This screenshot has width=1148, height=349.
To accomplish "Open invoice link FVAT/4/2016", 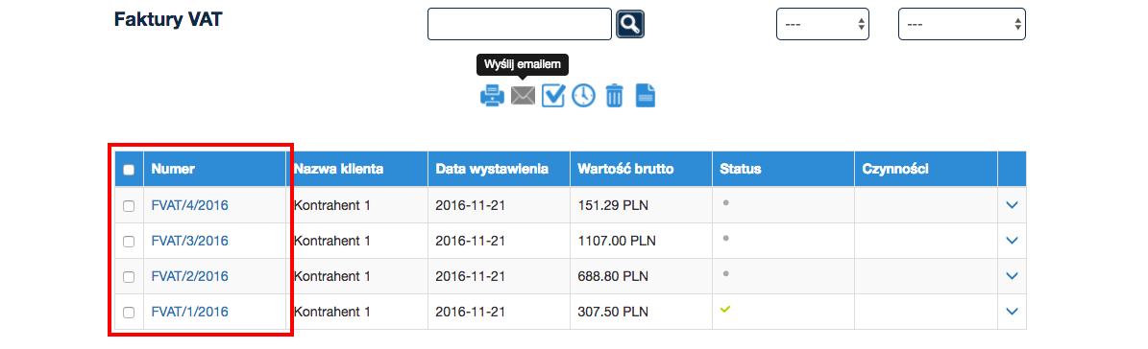I will [x=189, y=206].
